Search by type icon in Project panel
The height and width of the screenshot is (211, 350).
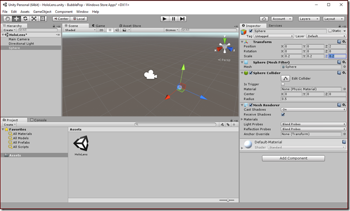tap(222, 124)
